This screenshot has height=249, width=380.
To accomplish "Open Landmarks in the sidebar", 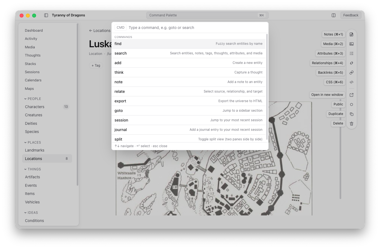I will pyautogui.click(x=47, y=150).
